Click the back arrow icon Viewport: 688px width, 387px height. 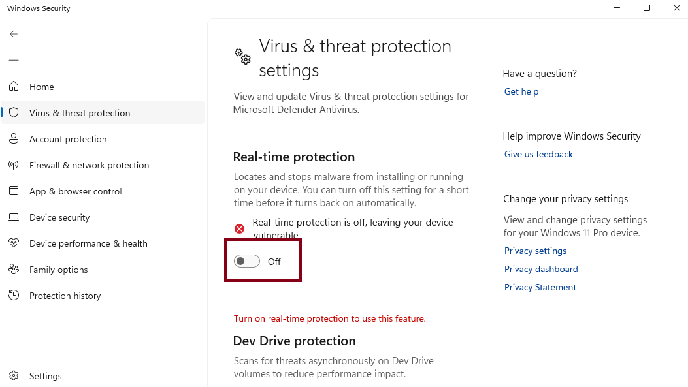coord(14,34)
